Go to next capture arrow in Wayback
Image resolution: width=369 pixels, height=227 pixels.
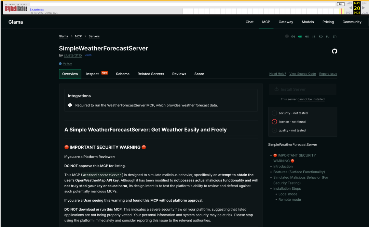click(364, 8)
